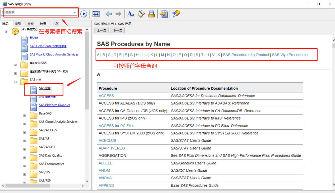Viewport: 335px width, 193px height.
Task: Expand the Base SAS folder node
Action: pos(25,116)
